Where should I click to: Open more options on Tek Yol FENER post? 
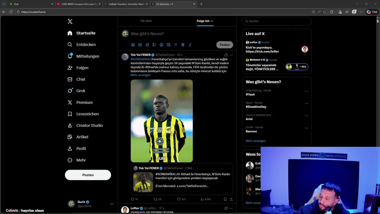[231, 55]
